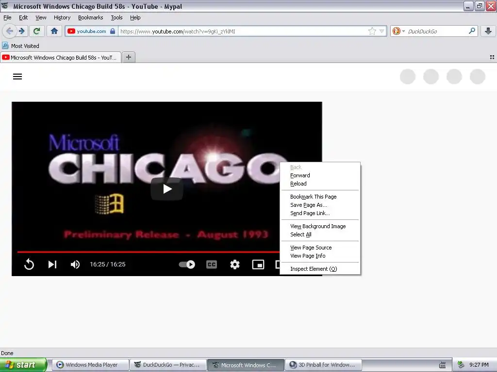Skip to next video
Screen dimensions: 497x372
(x=52, y=264)
